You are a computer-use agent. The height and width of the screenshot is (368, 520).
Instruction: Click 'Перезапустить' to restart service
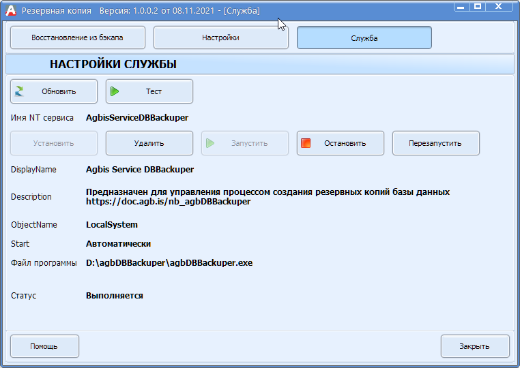[436, 143]
